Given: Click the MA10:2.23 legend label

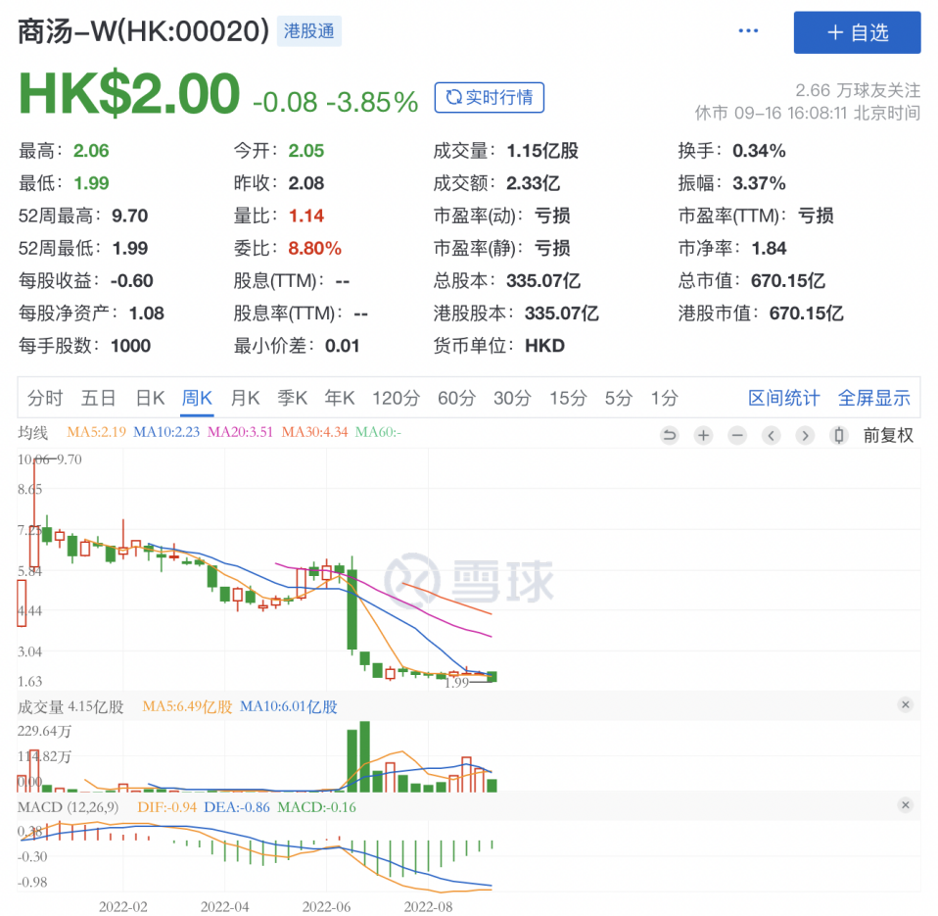Looking at the screenshot, I should pyautogui.click(x=166, y=432).
